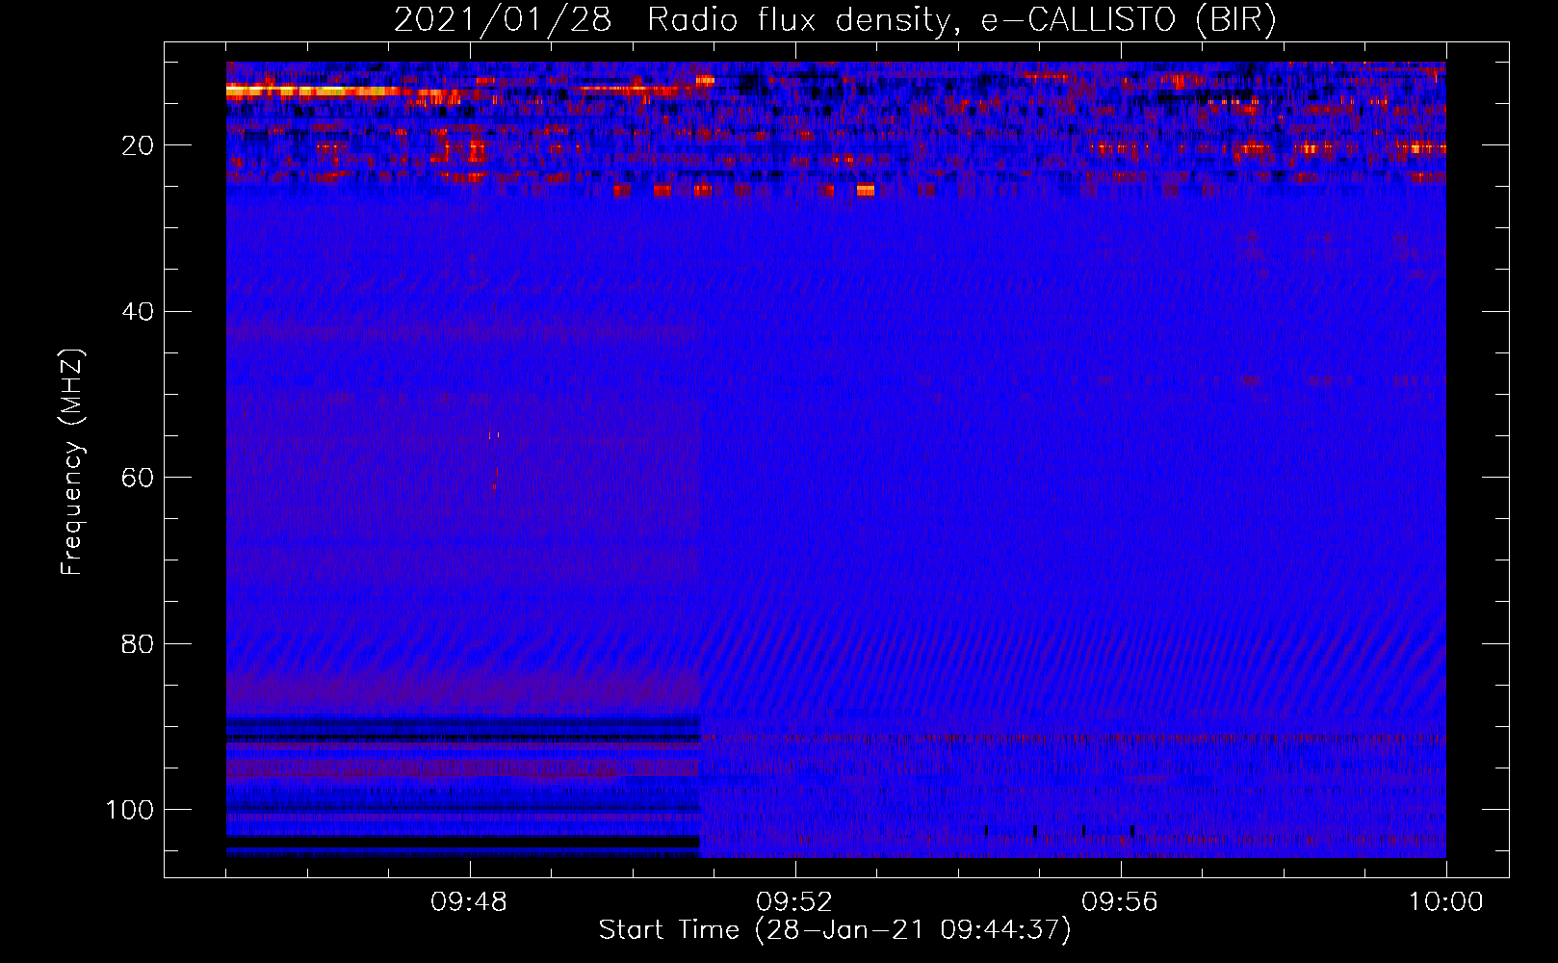Image resolution: width=1558 pixels, height=963 pixels.
Task: Click the 60 MHz frequency tick label
Action: pyautogui.click(x=139, y=478)
